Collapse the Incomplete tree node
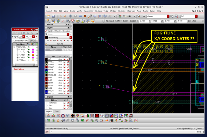 pos(14,47)
